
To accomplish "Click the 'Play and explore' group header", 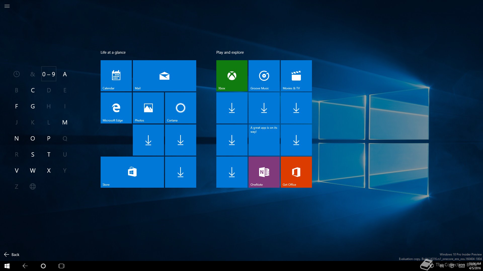I will tap(230, 52).
